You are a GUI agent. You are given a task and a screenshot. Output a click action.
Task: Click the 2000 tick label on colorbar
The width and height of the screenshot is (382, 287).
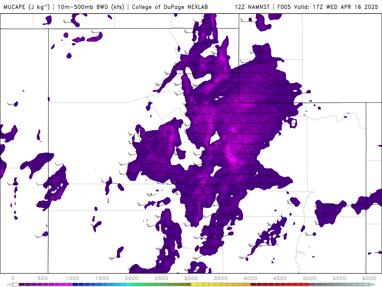coord(132,278)
